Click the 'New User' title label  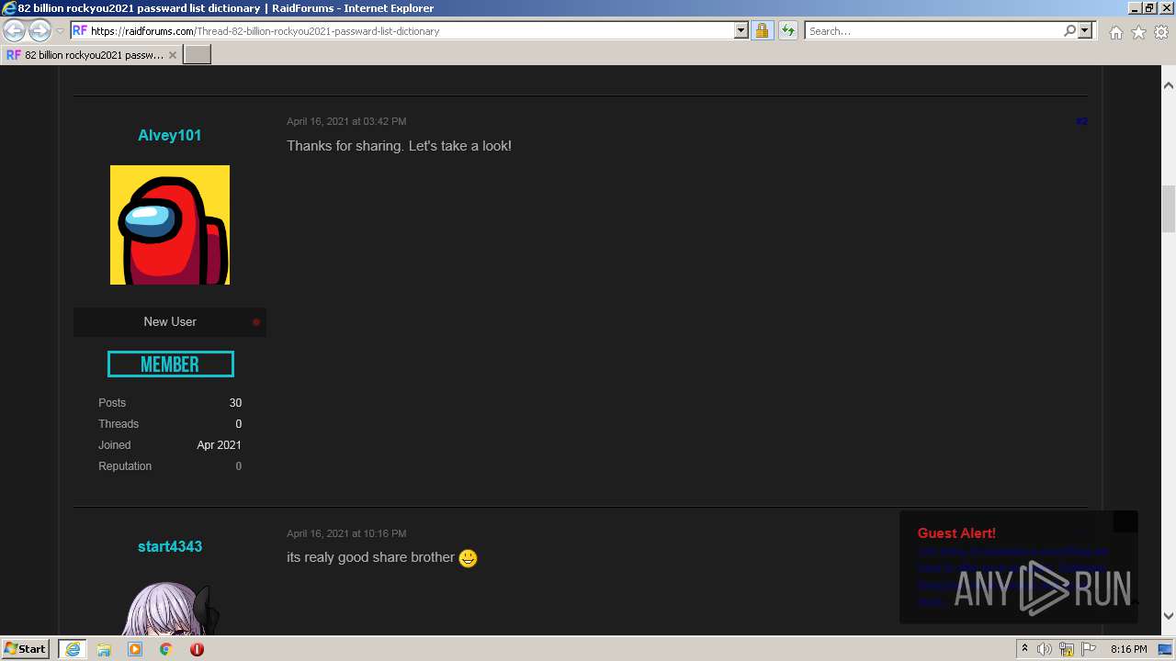pos(170,321)
